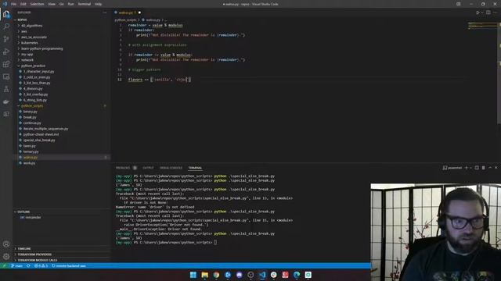Open special_else_break.py in explorer
The width and height of the screenshot is (501, 281).
click(39, 140)
